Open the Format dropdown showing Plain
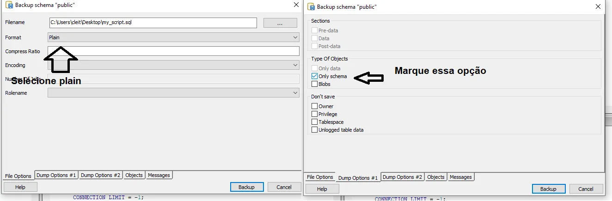The image size is (612, 201). tap(173, 37)
